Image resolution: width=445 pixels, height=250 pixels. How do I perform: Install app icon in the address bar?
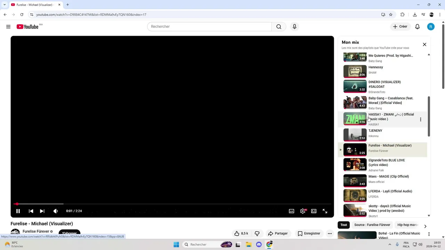coord(383,15)
